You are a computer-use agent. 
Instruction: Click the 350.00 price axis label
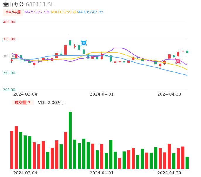tap(9, 39)
